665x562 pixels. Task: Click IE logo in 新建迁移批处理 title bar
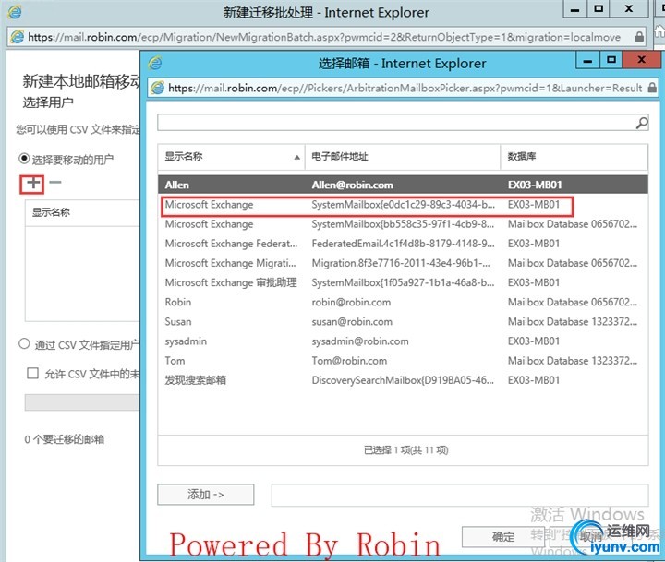tap(15, 12)
